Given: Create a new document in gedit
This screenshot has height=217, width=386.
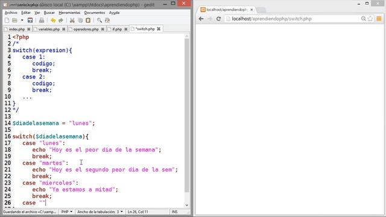Looking at the screenshot, I should [7, 20].
